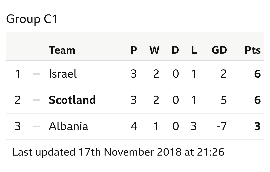Click Albania's goal difference value -7
The width and height of the screenshot is (270, 172).
click(x=221, y=126)
